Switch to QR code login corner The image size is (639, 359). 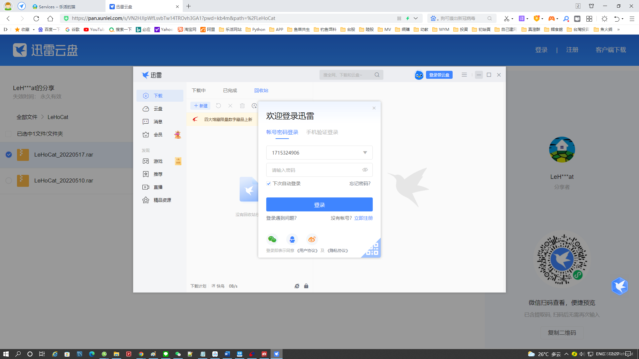click(x=373, y=250)
